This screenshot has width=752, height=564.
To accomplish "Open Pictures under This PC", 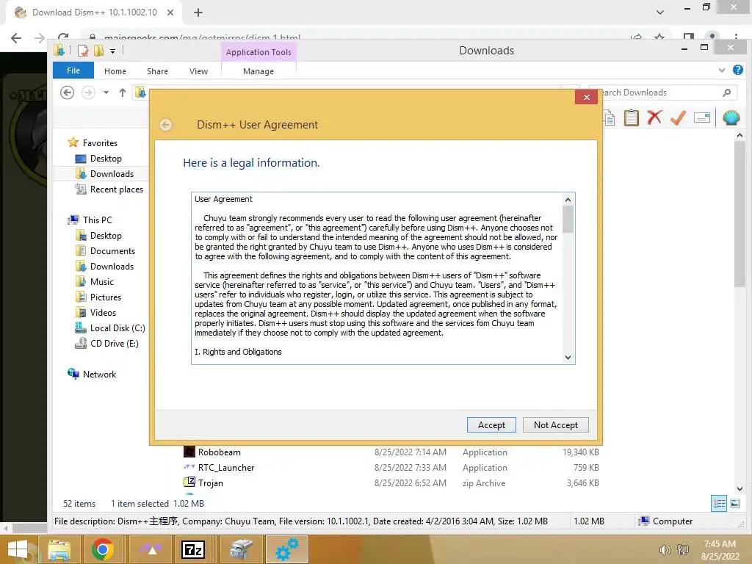I will tap(98, 297).
